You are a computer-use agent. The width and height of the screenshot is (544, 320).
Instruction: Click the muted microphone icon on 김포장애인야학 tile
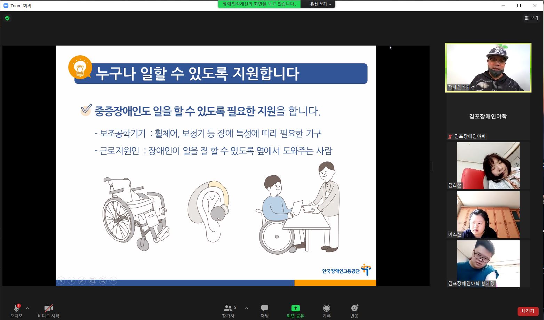point(450,136)
